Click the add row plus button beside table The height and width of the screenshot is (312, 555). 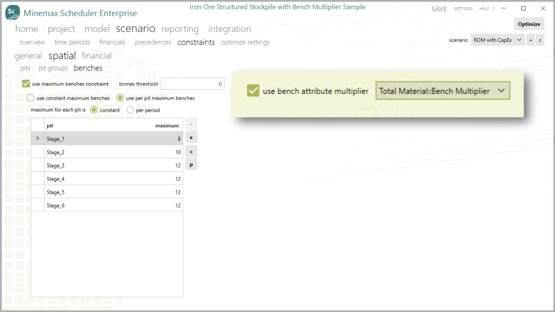pyautogui.click(x=191, y=125)
